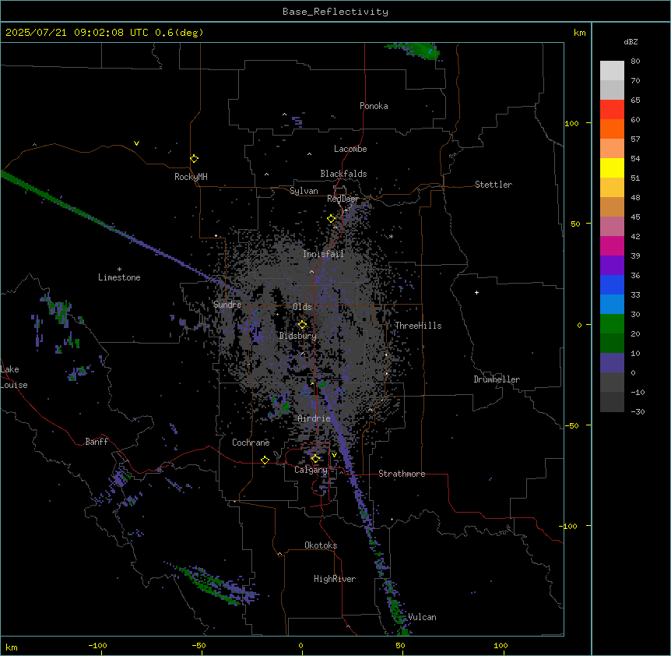Click the magenta 42 dBZ legend swatch
Image resolution: width=671 pixels, height=656 pixels.
click(612, 245)
